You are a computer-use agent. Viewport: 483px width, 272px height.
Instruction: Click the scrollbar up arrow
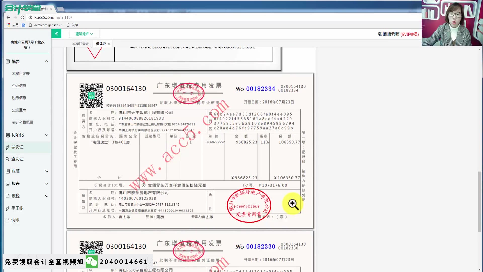click(480, 50)
